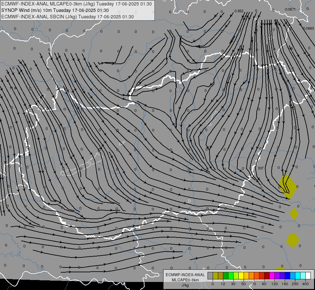Click the 0.0663 value on the map

tap(308, 28)
